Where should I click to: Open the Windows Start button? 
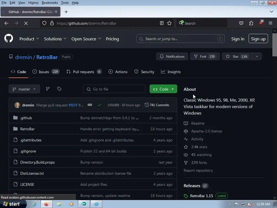[x=13, y=204]
